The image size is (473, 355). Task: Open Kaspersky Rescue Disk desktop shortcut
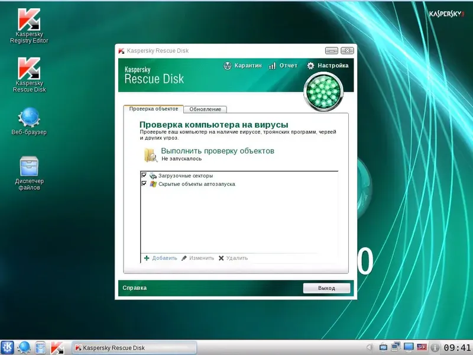(x=28, y=68)
